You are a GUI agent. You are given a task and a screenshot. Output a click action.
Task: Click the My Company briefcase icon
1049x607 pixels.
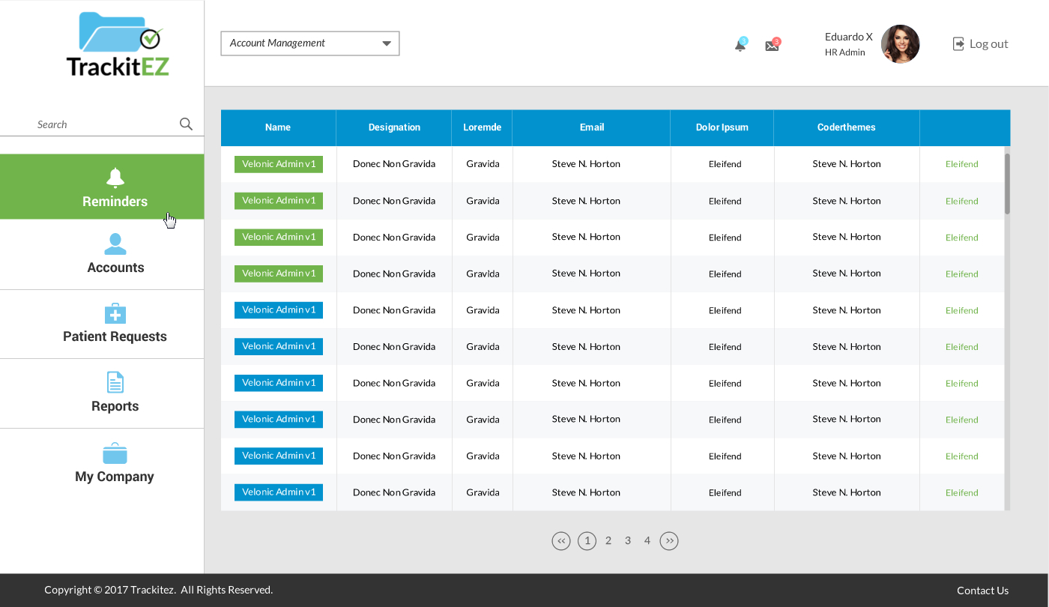(x=115, y=453)
